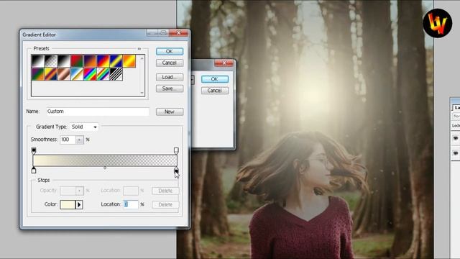Open the stop Color swatch picker

pos(68,204)
